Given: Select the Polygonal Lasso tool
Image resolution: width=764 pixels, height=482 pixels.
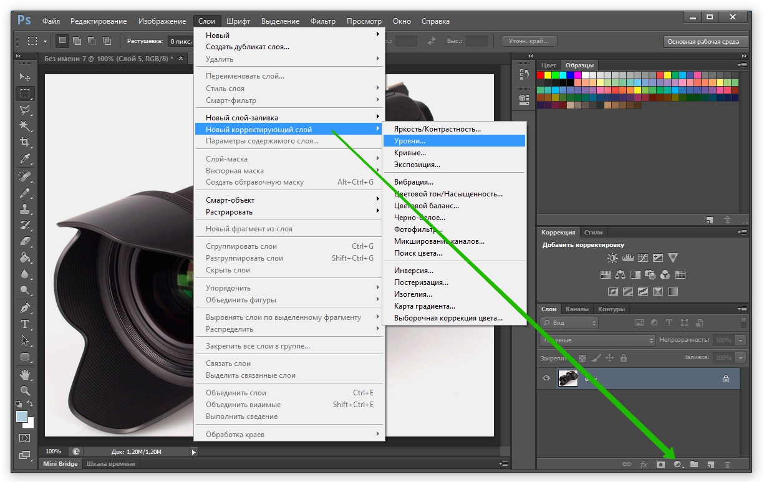Looking at the screenshot, I should 25,110.
